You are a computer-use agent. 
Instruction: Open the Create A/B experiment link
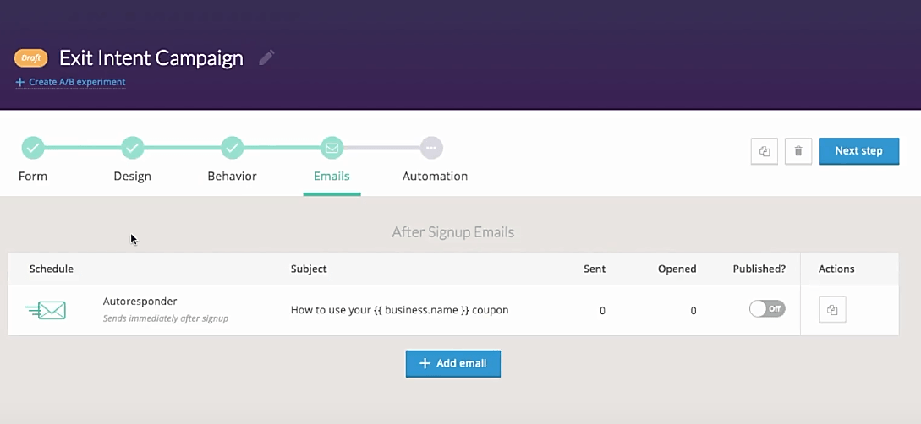click(x=71, y=82)
